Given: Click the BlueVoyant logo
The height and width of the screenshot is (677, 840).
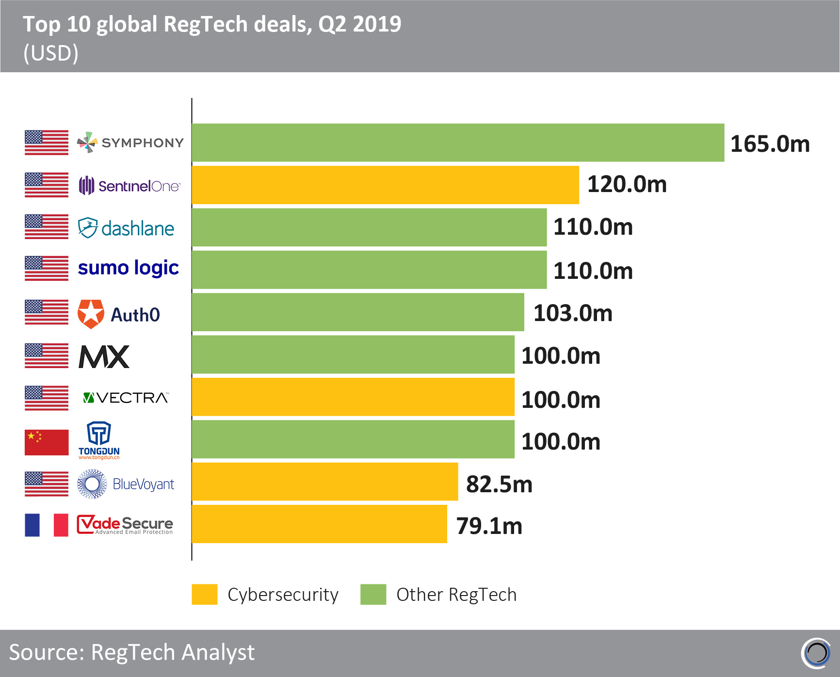Looking at the screenshot, I should pos(126,484).
